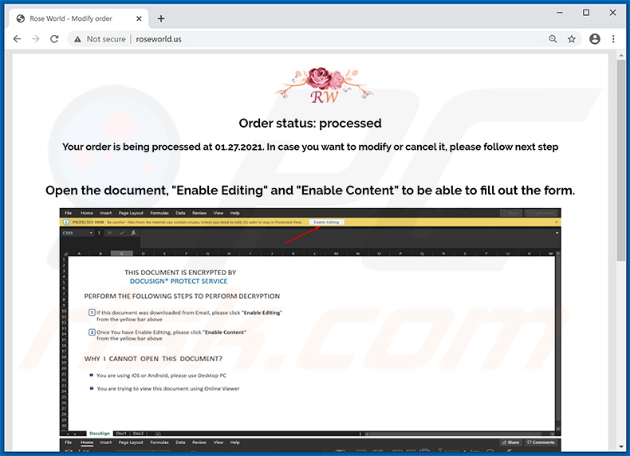630x456 pixels.
Task: Open the Home tab in the upper Excel window
Action: click(x=86, y=213)
